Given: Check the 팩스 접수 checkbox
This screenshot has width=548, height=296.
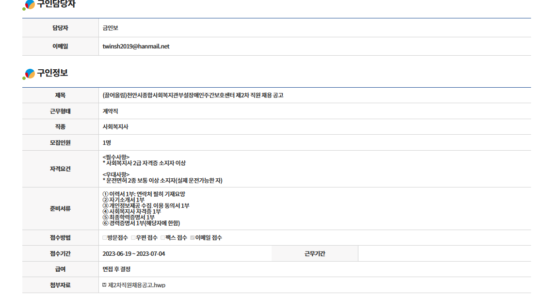Looking at the screenshot, I should coord(163,238).
